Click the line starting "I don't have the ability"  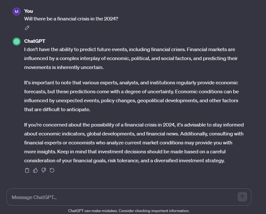129,50
